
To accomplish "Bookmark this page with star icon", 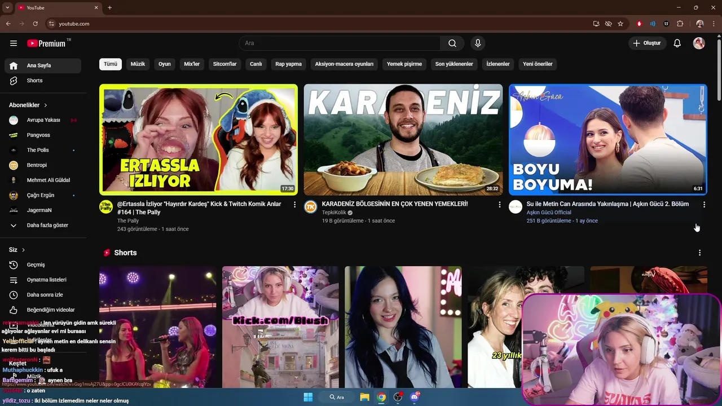I will tap(620, 24).
